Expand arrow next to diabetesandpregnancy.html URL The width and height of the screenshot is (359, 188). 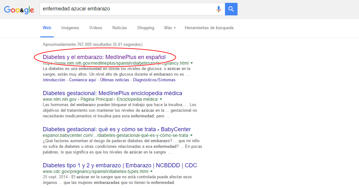pyautogui.click(x=192, y=63)
